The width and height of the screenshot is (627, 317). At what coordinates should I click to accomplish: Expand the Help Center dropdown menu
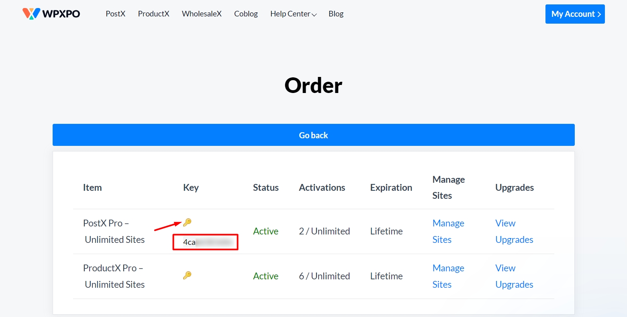[293, 14]
